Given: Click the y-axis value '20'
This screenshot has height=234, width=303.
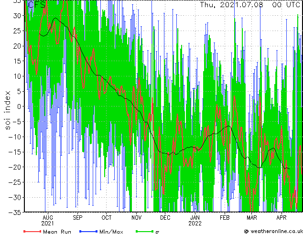Looking at the screenshot, I should [17, 46].
